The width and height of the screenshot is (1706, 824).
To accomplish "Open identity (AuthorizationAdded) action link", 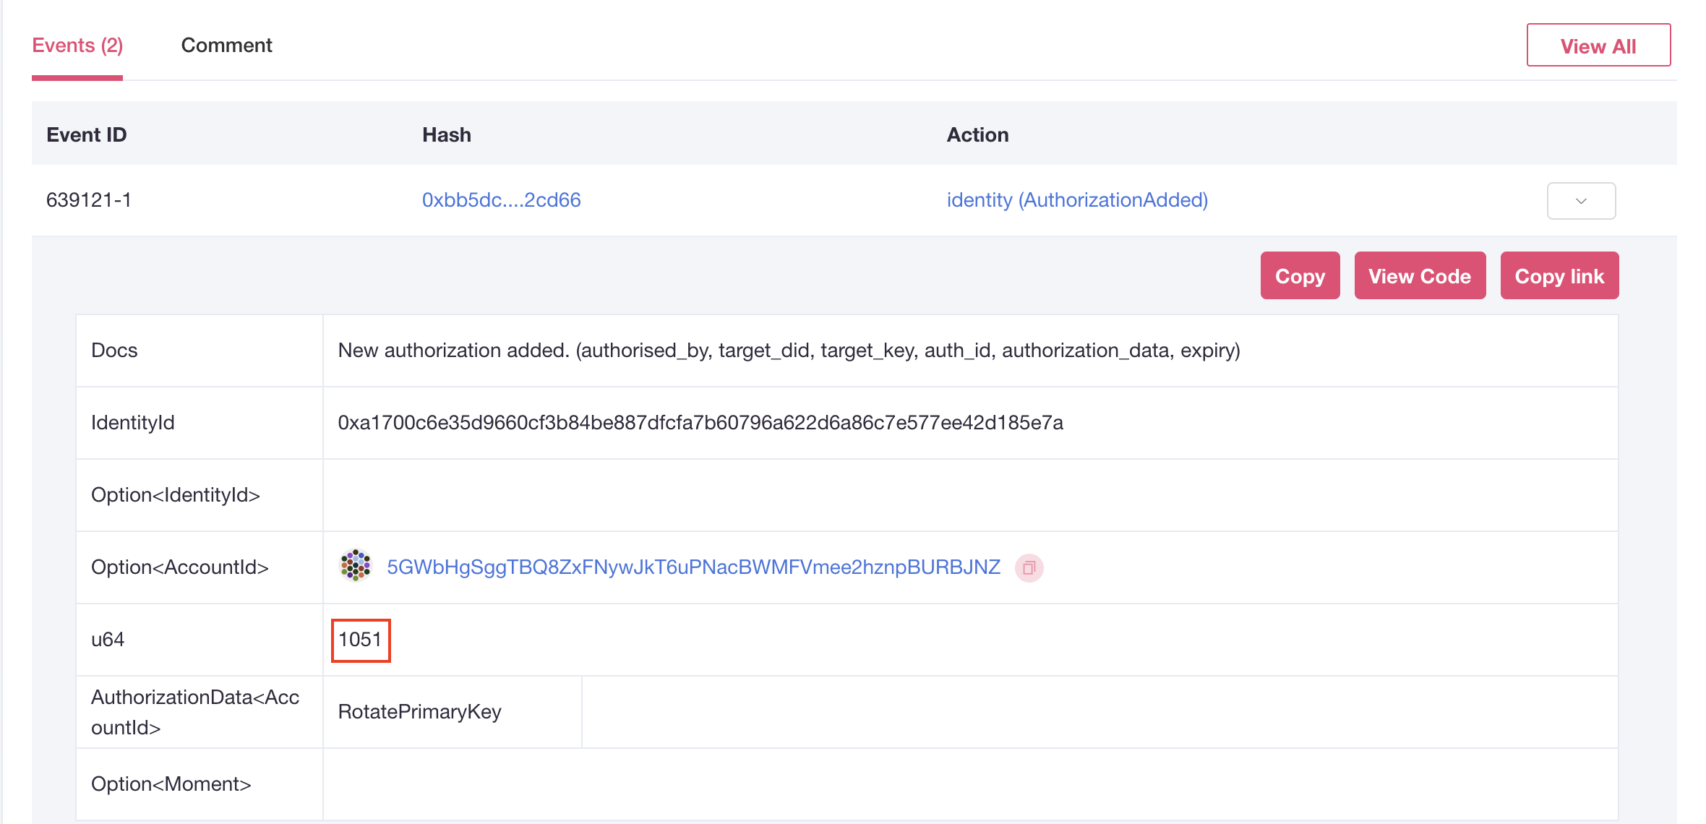I will click(1077, 200).
